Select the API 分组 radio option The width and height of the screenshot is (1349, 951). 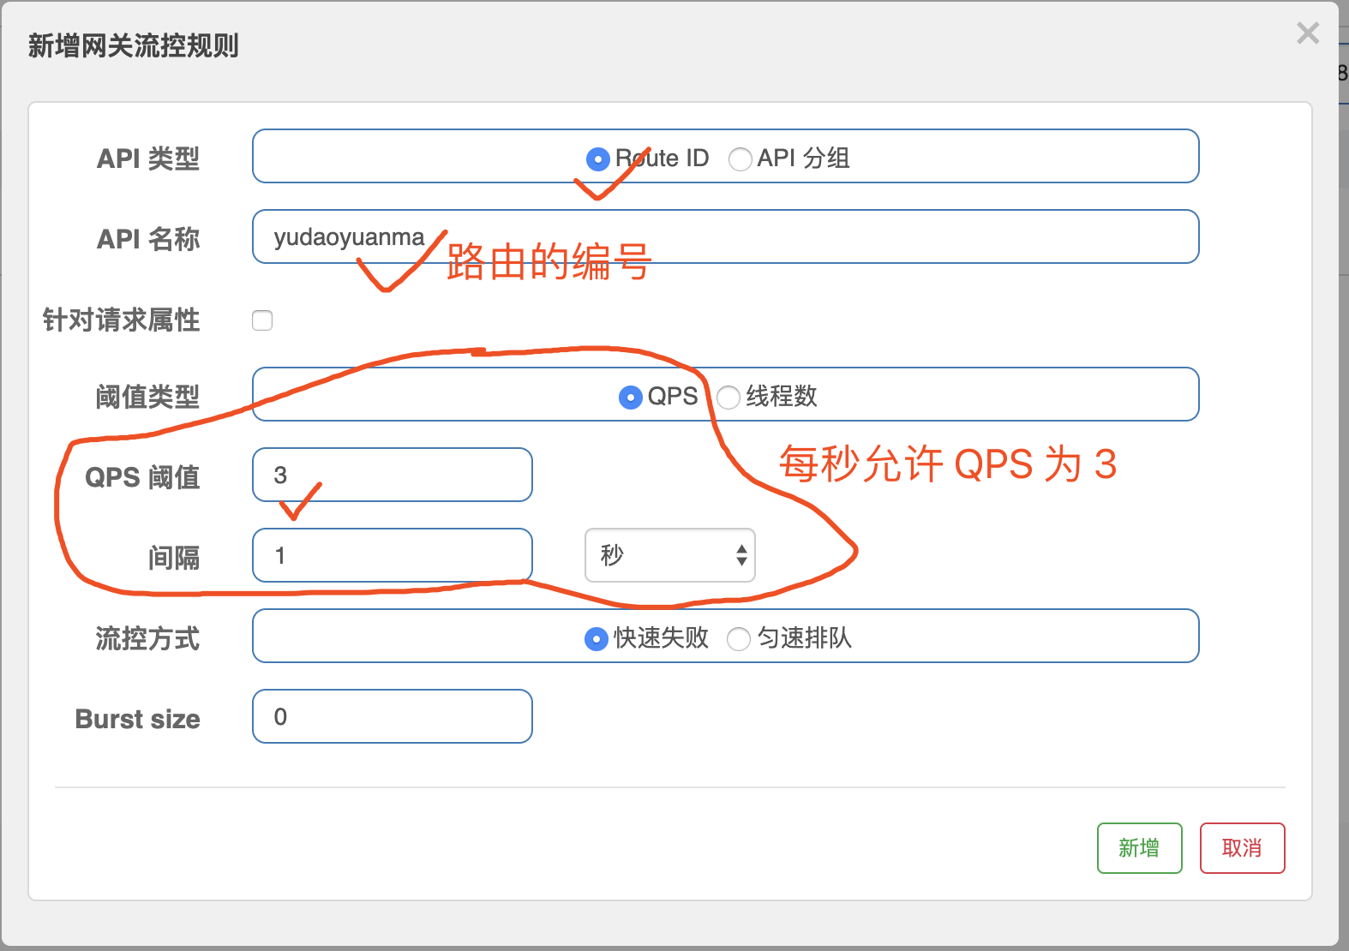click(740, 158)
